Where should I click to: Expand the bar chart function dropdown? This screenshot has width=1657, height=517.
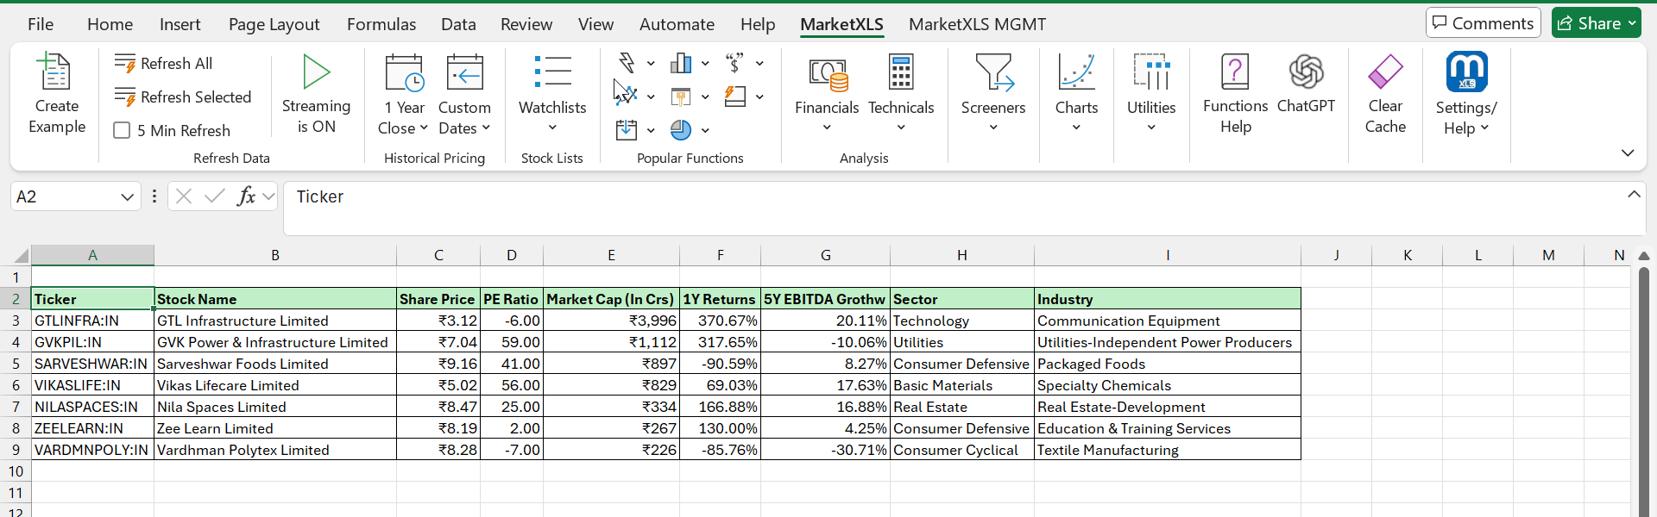(705, 63)
